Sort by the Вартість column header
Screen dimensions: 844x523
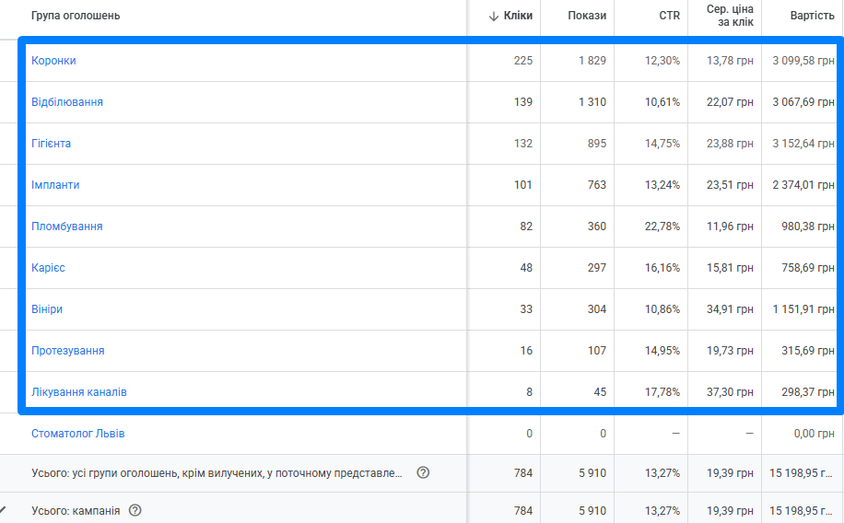(812, 16)
